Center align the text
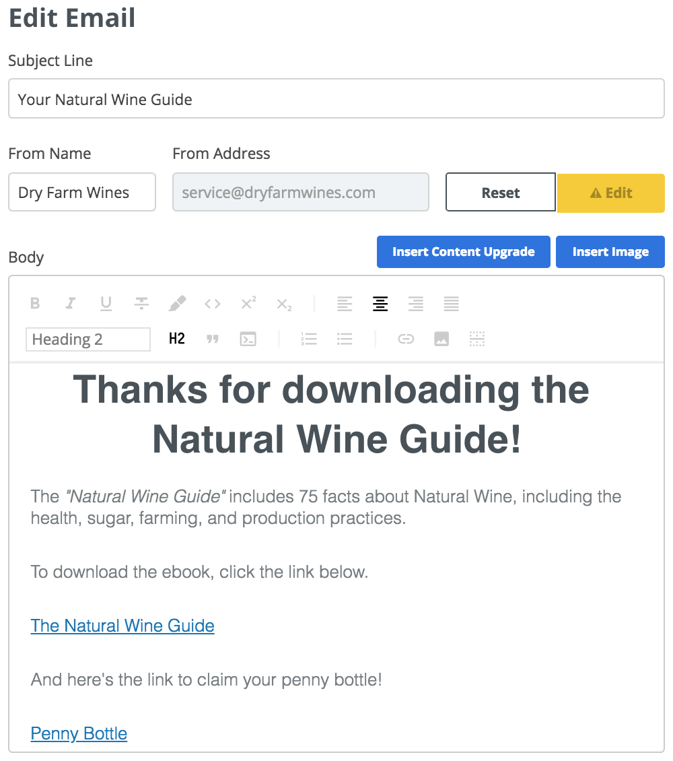 coord(380,304)
